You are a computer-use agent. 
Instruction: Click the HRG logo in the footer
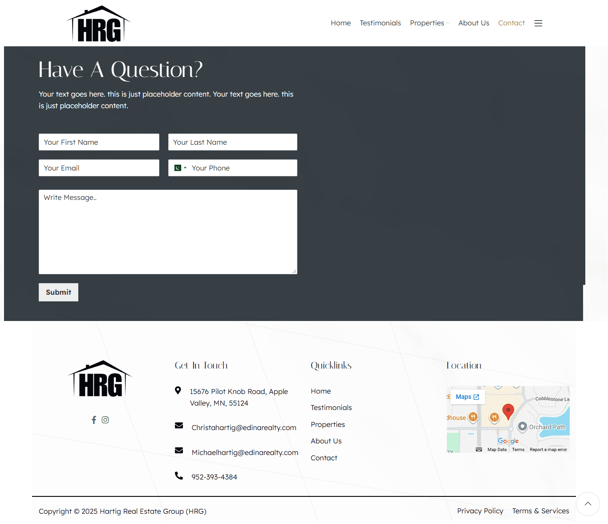point(100,378)
